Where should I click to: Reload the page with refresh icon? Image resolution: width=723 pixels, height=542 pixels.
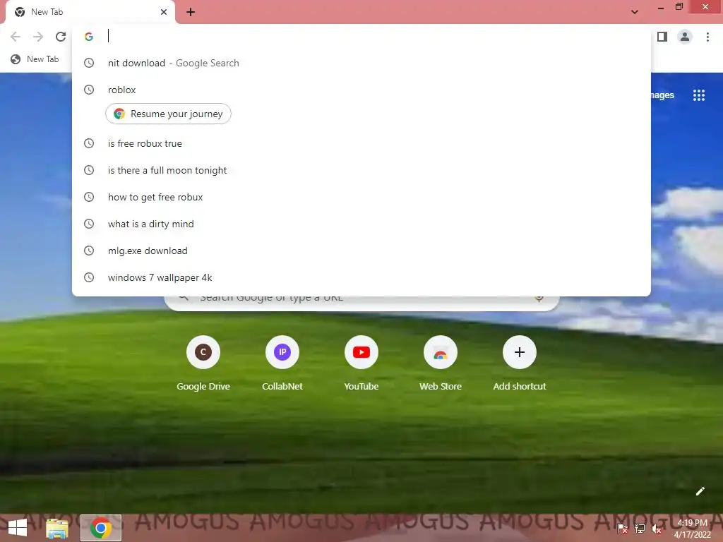click(61, 37)
